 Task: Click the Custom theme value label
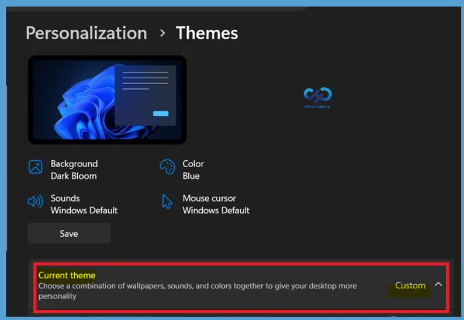tap(410, 285)
